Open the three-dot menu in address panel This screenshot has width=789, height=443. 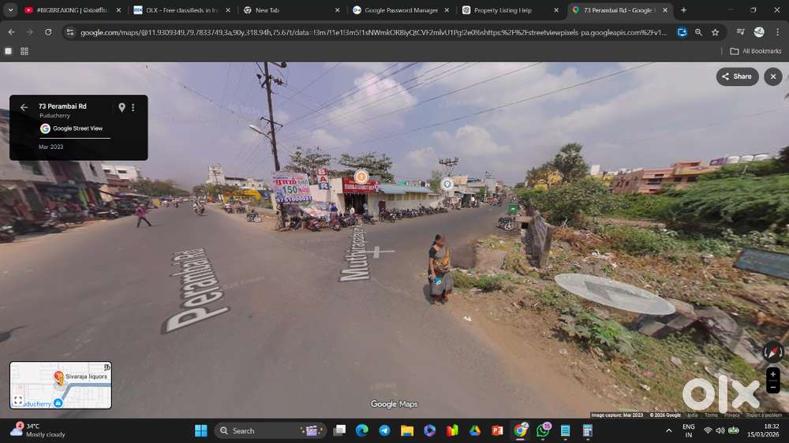(x=133, y=107)
